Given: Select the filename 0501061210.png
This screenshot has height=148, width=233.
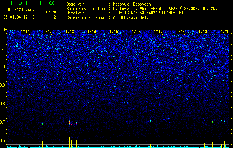Looking at the screenshot, I should 19,10.
